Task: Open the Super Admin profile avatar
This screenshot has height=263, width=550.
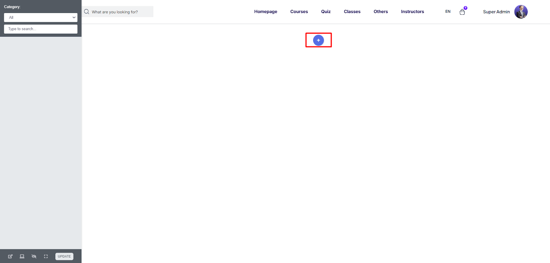Action: pyautogui.click(x=521, y=12)
